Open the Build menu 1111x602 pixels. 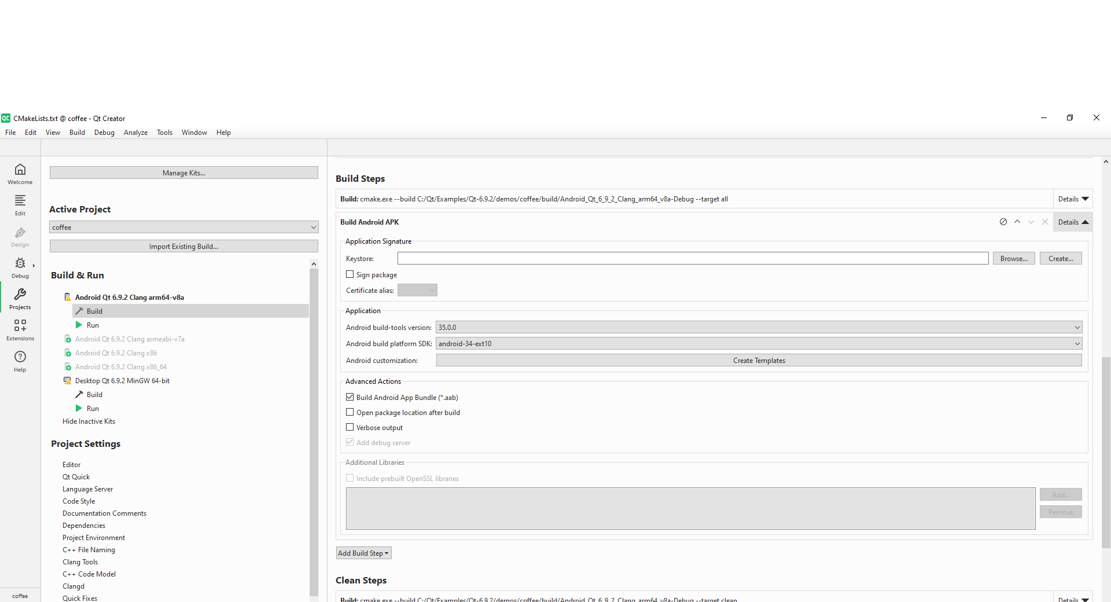(77, 133)
